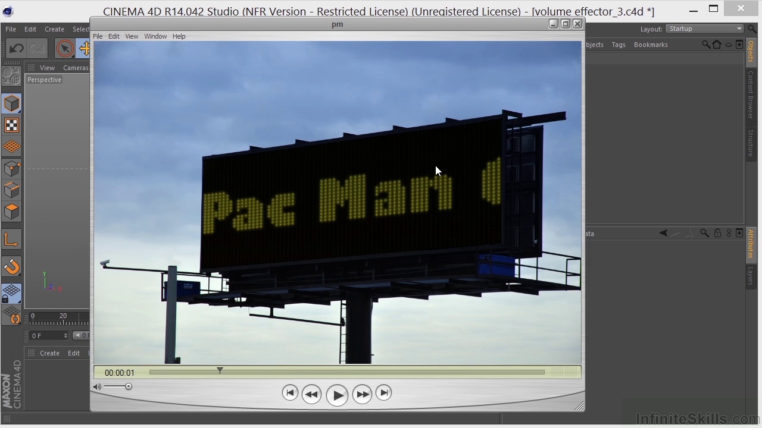This screenshot has height=428, width=762.
Task: Click the Make Editable icon
Action: 11,76
